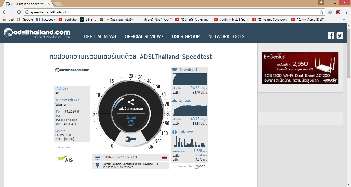Click the server icon beside Bangkok

97,157
